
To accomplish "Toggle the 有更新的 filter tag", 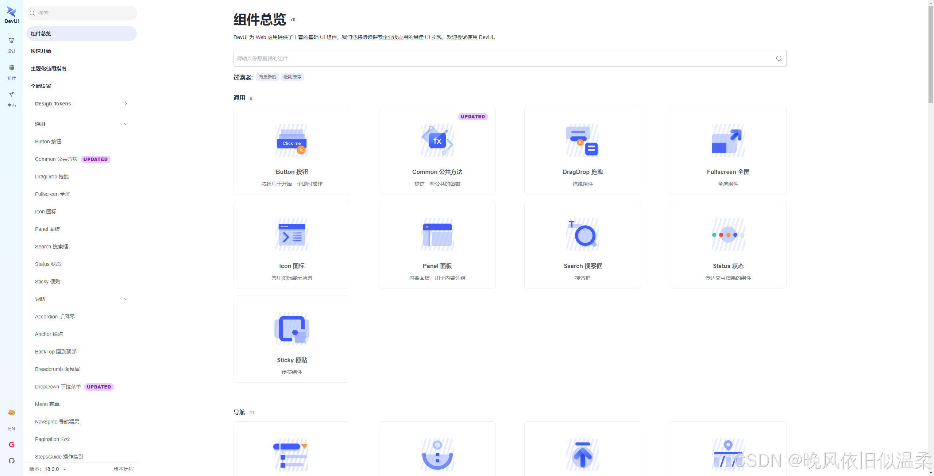I will 267,77.
